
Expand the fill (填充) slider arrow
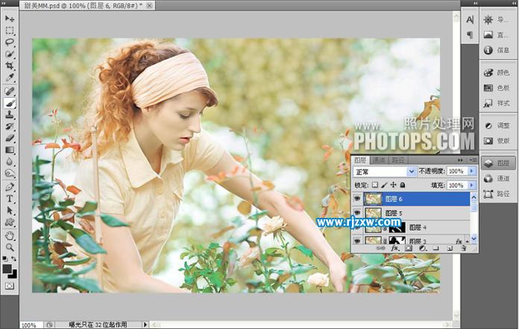(x=471, y=185)
